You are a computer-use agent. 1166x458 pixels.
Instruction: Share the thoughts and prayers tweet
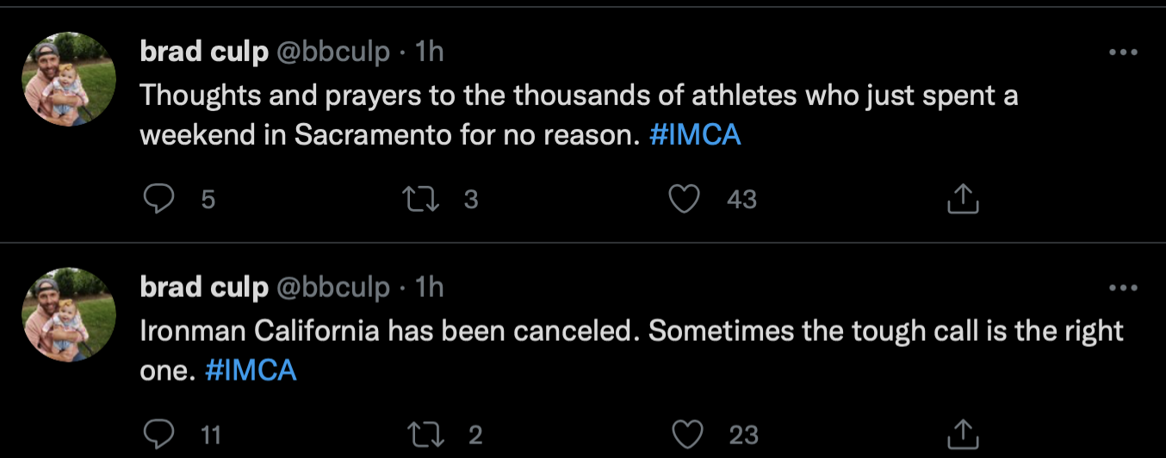963,200
